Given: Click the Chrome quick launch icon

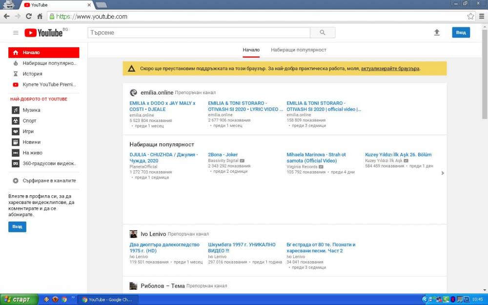Looking at the screenshot, I should click(x=64, y=300).
